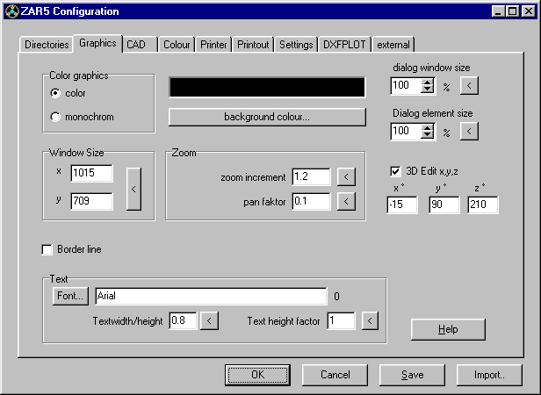Open the DXFPLOT tab
541x395 pixels.
tap(343, 45)
